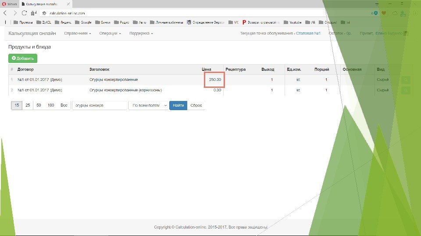Expand the Операции menu
421x236 pixels.
click(x=110, y=34)
